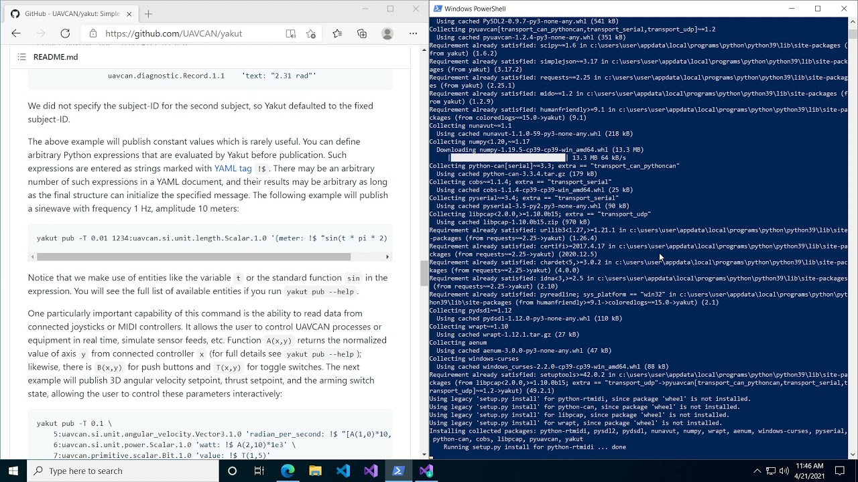858x482 pixels.
Task: Close the GitHub UAVCAN/yakut tab
Action: [129, 13]
